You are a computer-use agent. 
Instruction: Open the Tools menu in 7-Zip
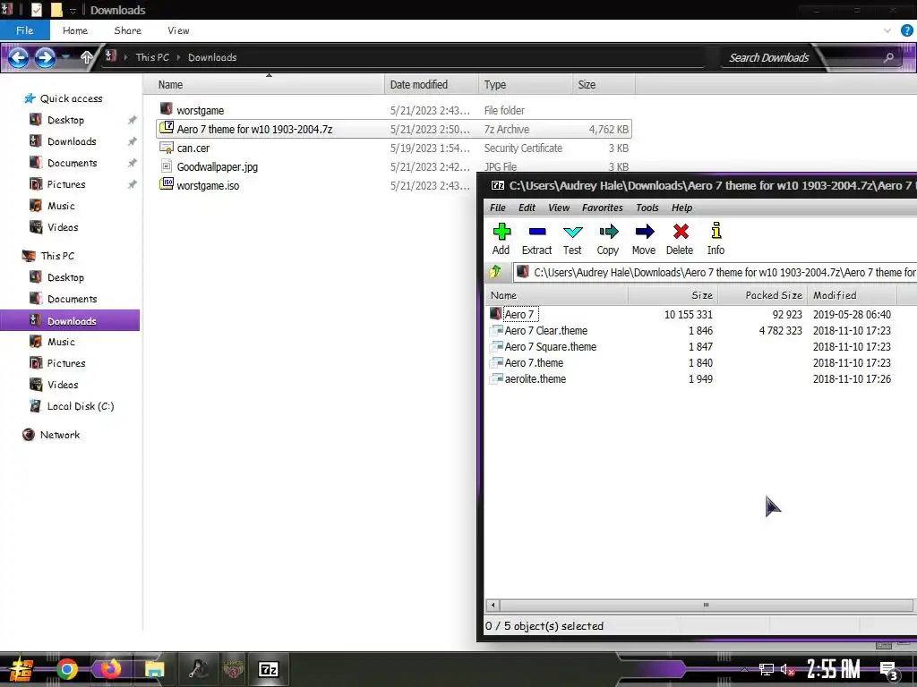click(x=647, y=208)
